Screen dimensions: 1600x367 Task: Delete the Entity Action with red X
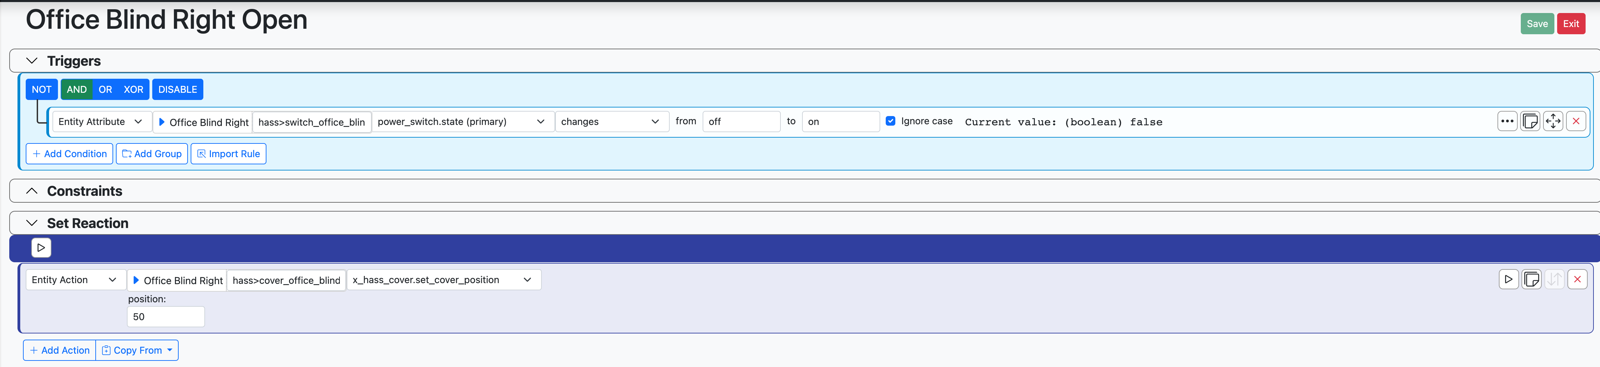pos(1577,280)
